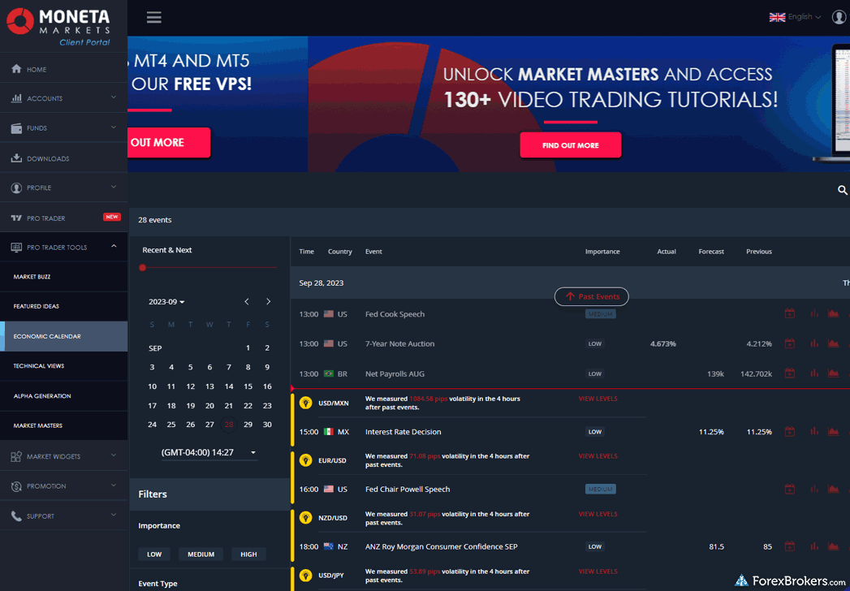The image size is (850, 591).
Task: Add 7-Year Note Auction to calendar icon
Action: tap(790, 343)
